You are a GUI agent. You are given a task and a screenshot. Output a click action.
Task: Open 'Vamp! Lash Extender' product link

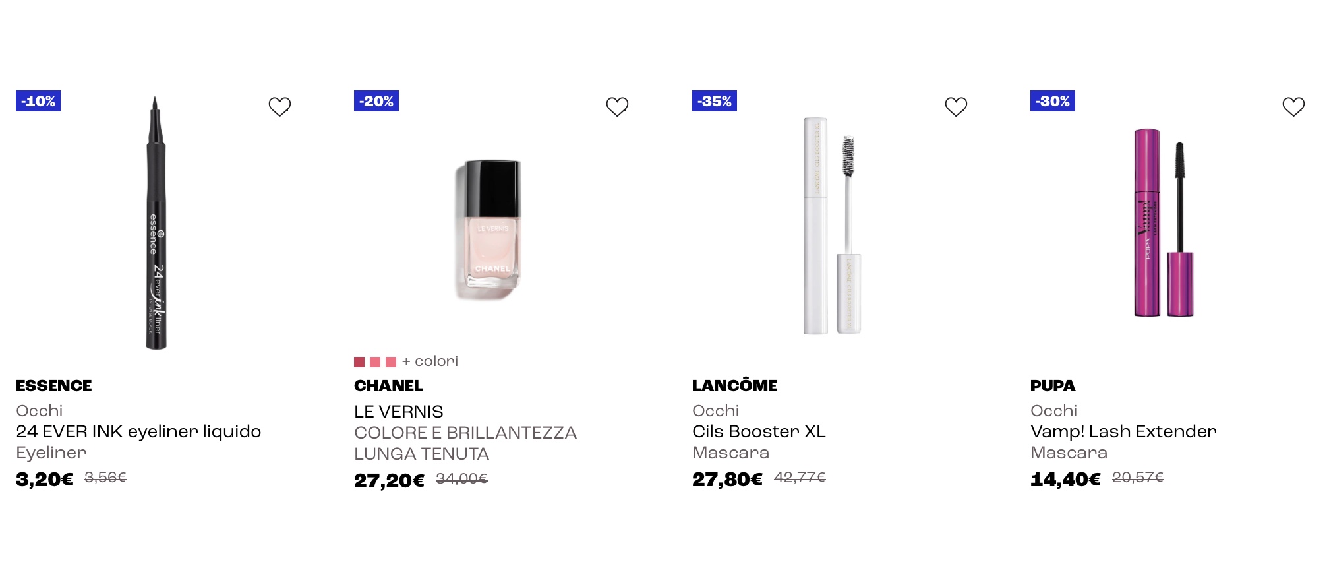coord(1123,431)
